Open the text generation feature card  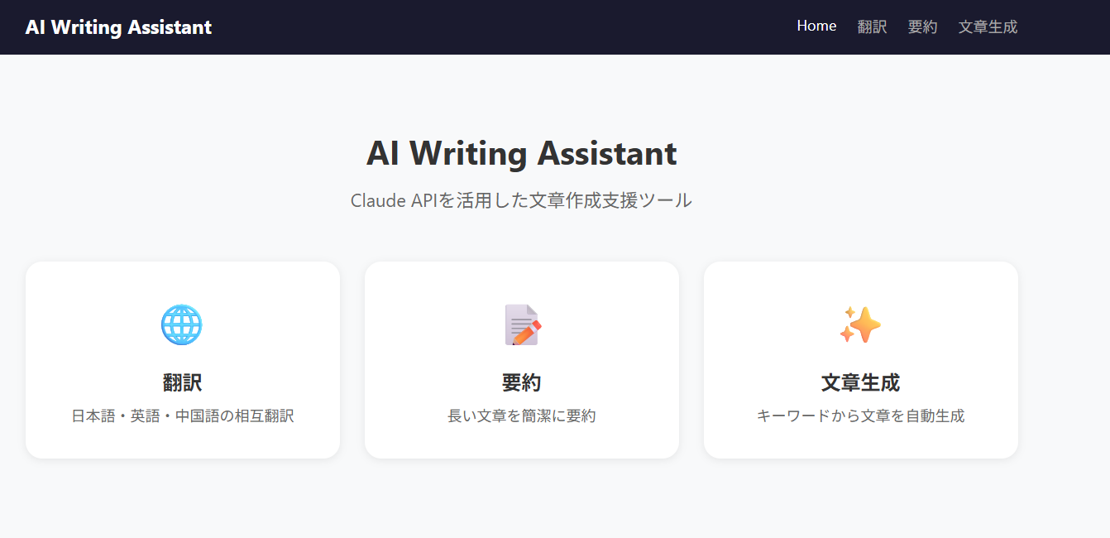861,360
